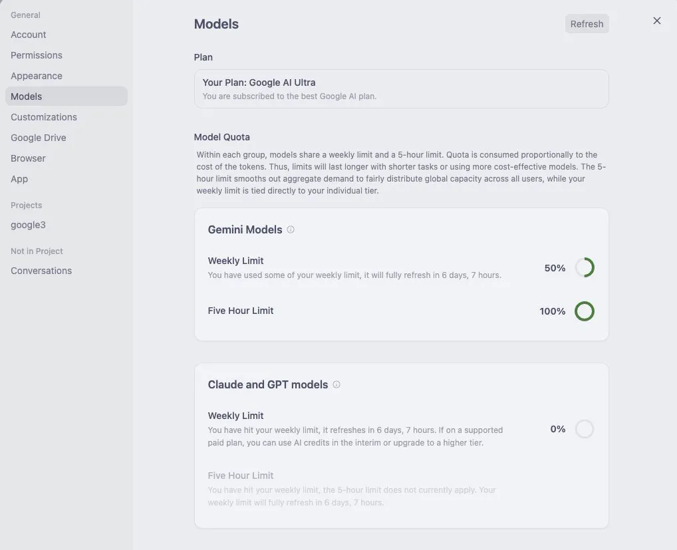The height and width of the screenshot is (550, 677).
Task: Click the Gemini weekly limit 50% progress ring
Action: pos(585,267)
